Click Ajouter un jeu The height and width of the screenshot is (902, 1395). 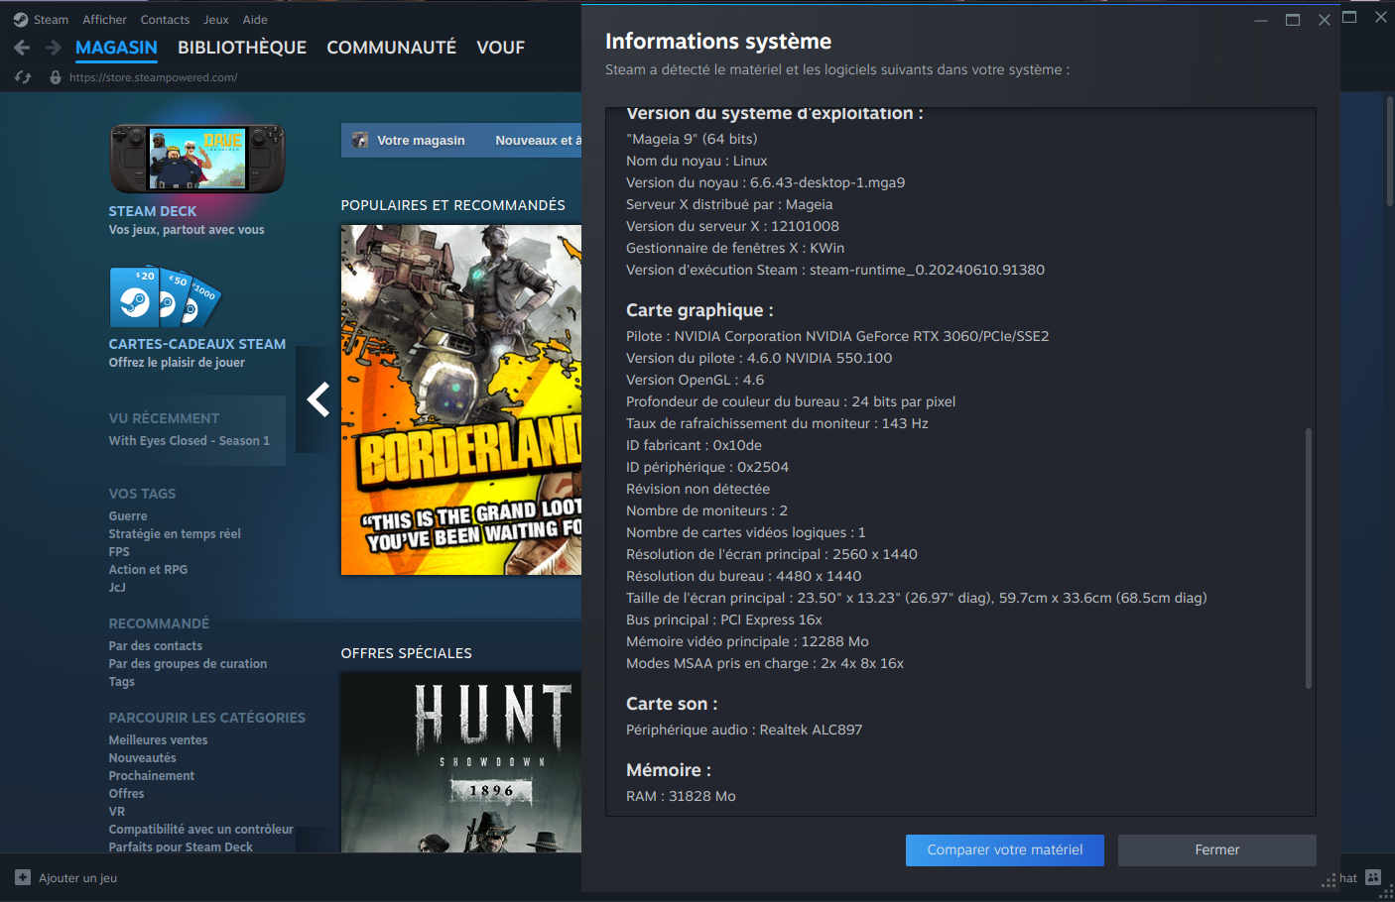(77, 878)
